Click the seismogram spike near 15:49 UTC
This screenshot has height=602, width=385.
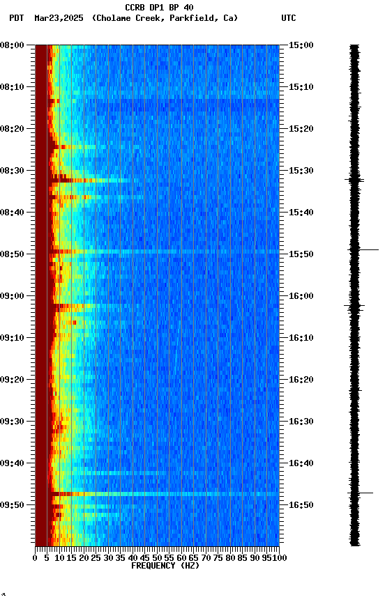tap(363, 250)
